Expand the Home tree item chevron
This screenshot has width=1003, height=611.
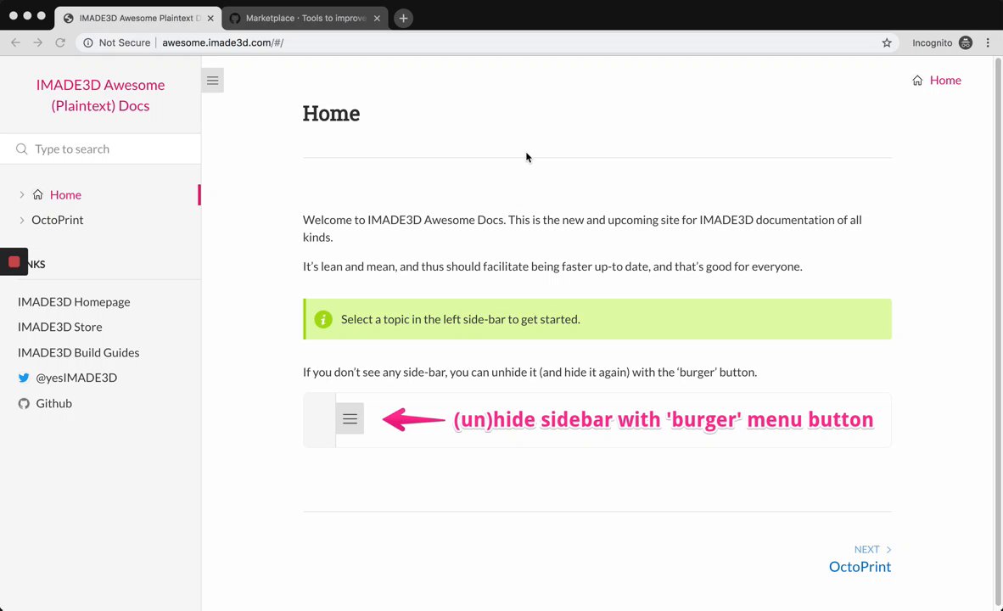22,194
